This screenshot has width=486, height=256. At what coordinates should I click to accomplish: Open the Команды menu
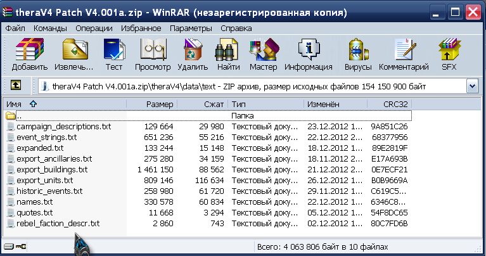pyautogui.click(x=50, y=29)
